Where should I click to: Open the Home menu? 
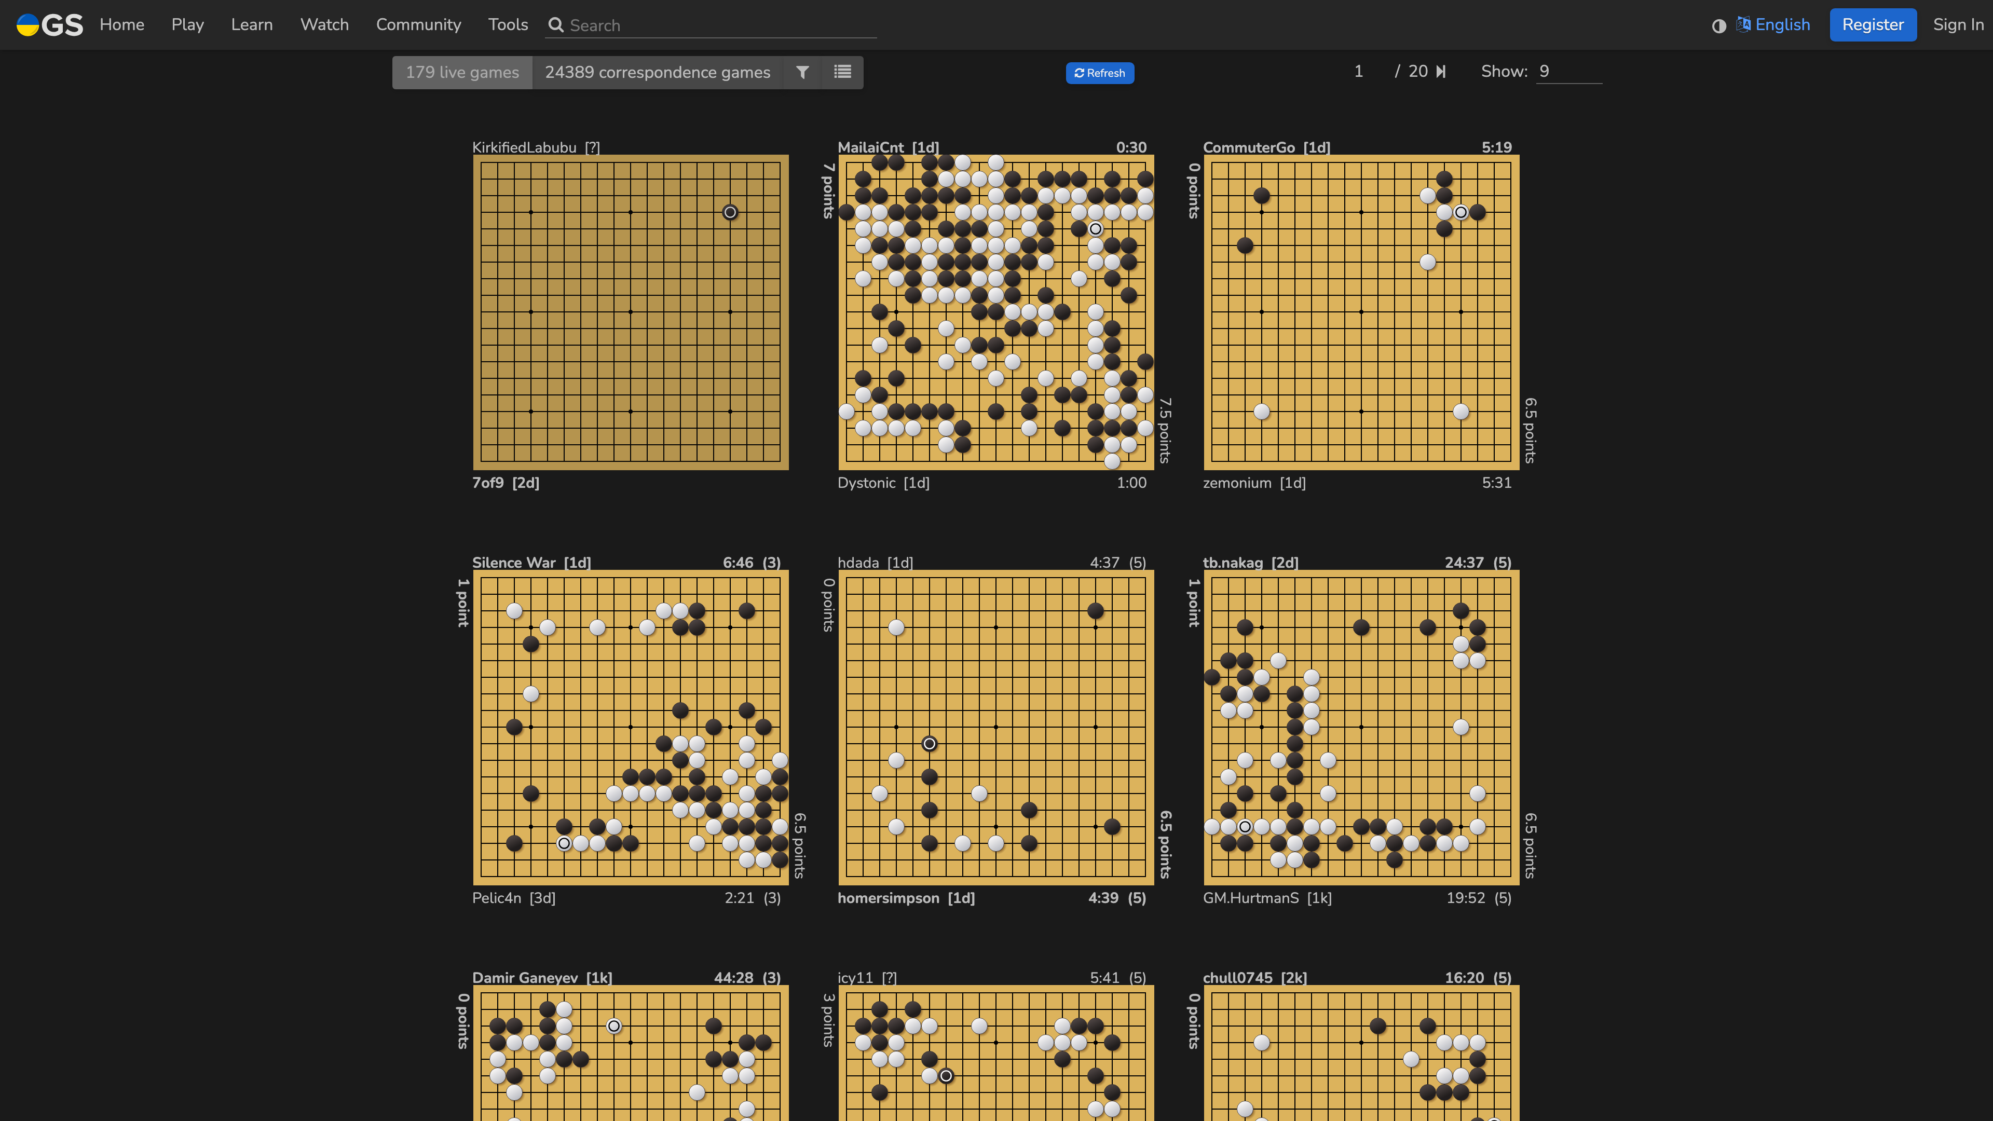click(121, 25)
